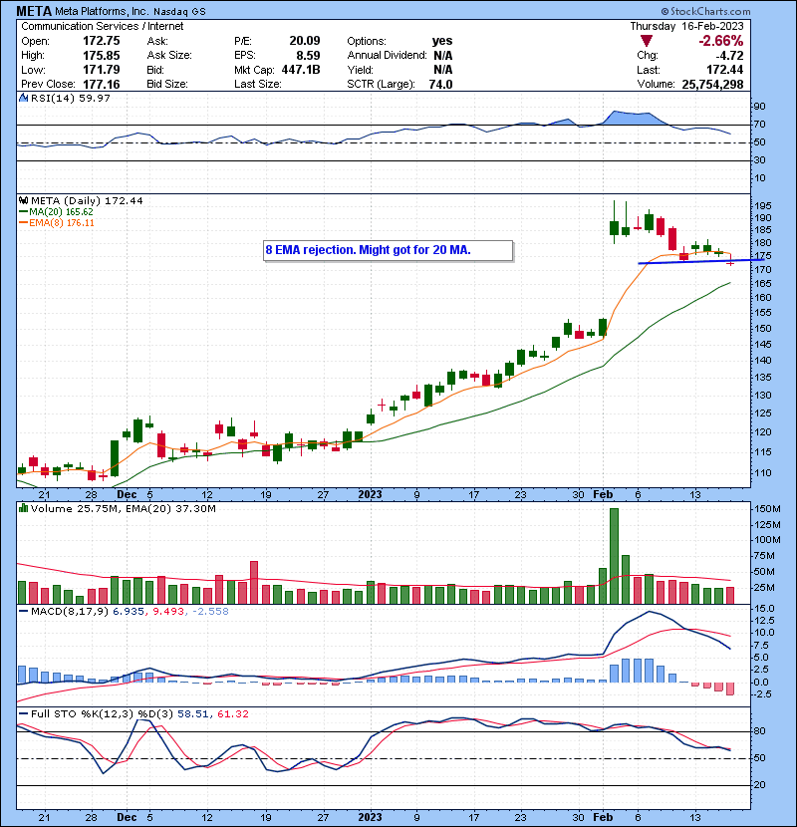This screenshot has width=797, height=827.
Task: Select the MACD(8,17,9) legend line marker
Action: 23,612
